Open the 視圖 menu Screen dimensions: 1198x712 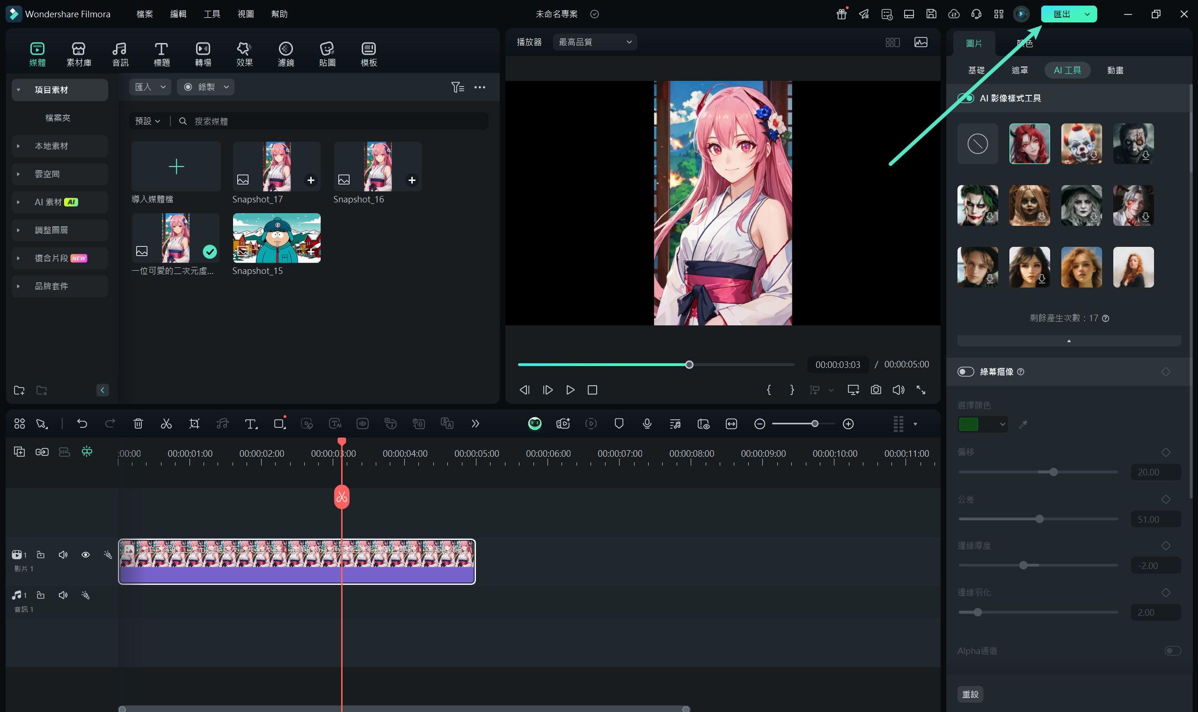tap(245, 14)
